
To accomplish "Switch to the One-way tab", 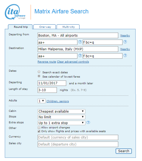I will tap(45, 27).
